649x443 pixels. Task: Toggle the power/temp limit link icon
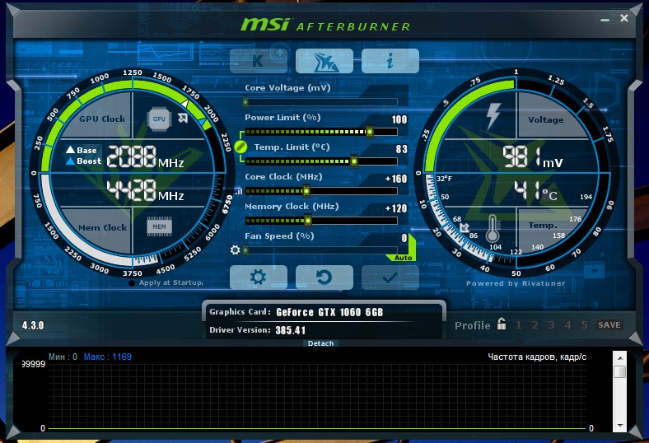click(x=240, y=147)
